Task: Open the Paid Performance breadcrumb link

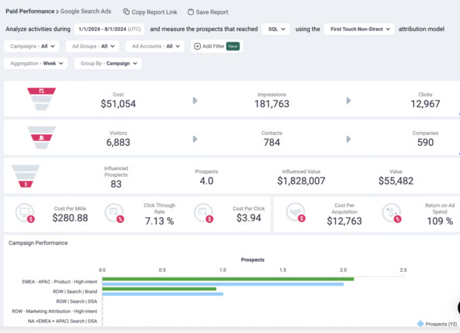Action: click(29, 11)
